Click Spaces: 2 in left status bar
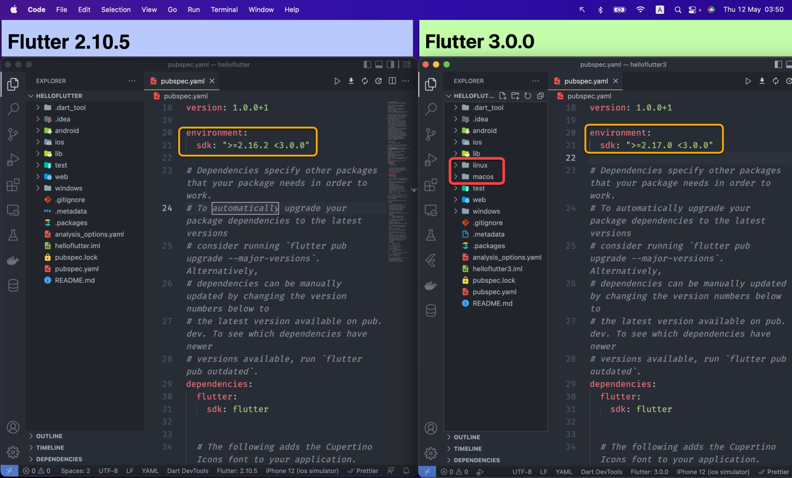 tap(75, 471)
